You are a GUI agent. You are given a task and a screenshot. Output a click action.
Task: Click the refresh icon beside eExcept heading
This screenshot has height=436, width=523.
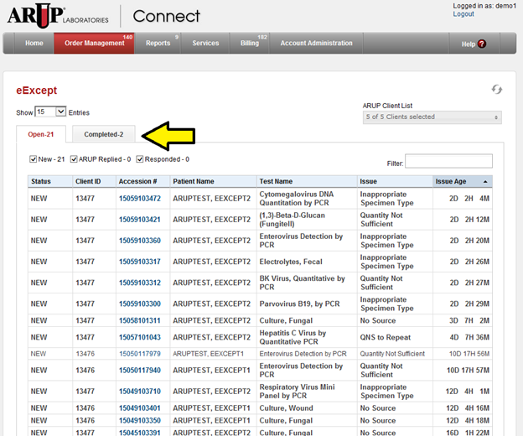[497, 90]
